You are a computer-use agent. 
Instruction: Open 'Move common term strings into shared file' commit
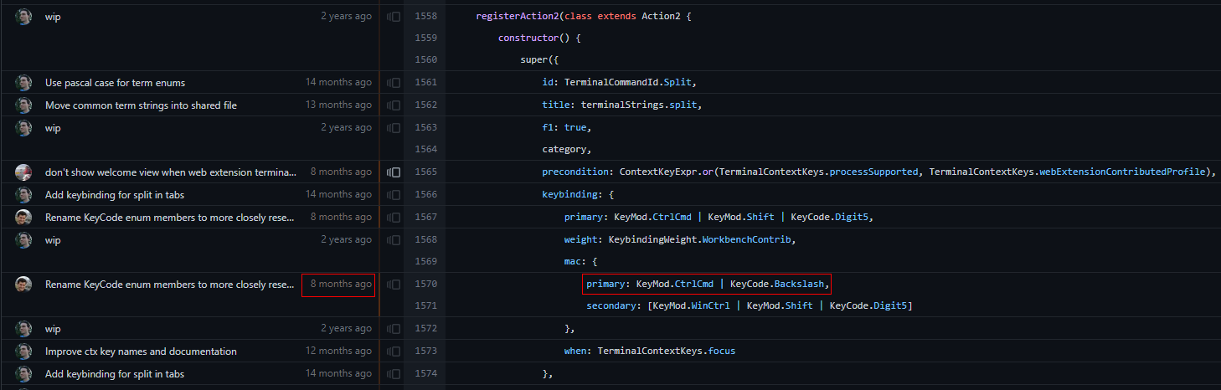(141, 105)
